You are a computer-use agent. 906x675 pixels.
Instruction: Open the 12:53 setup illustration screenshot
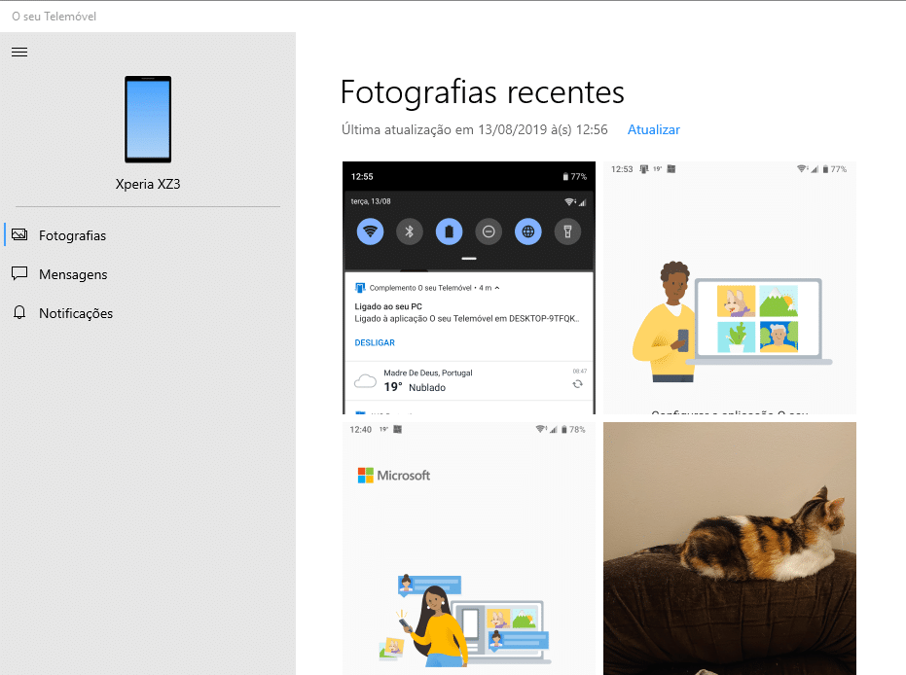(730, 288)
